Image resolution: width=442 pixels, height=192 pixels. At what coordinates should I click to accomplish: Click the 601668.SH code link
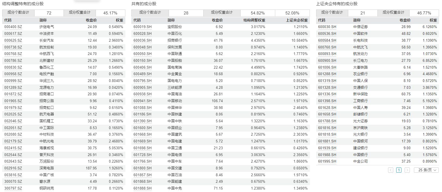pyautogui.click(x=143, y=135)
